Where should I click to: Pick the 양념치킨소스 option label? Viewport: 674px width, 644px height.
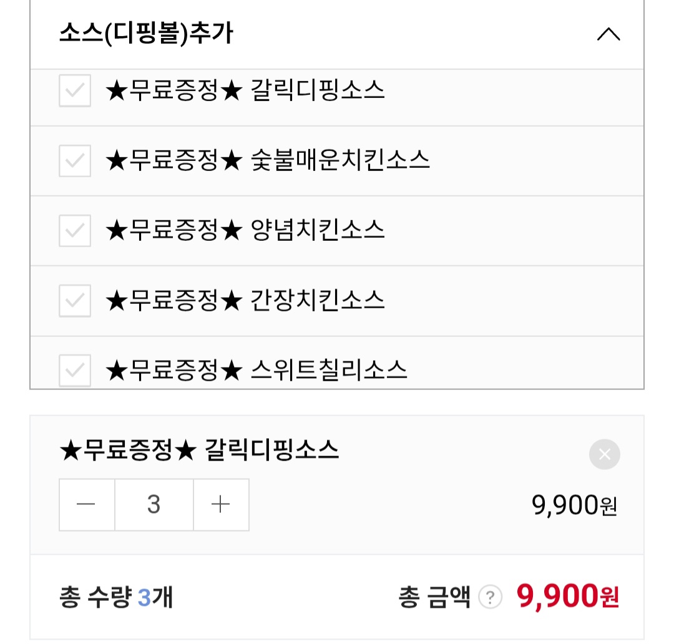click(x=245, y=231)
